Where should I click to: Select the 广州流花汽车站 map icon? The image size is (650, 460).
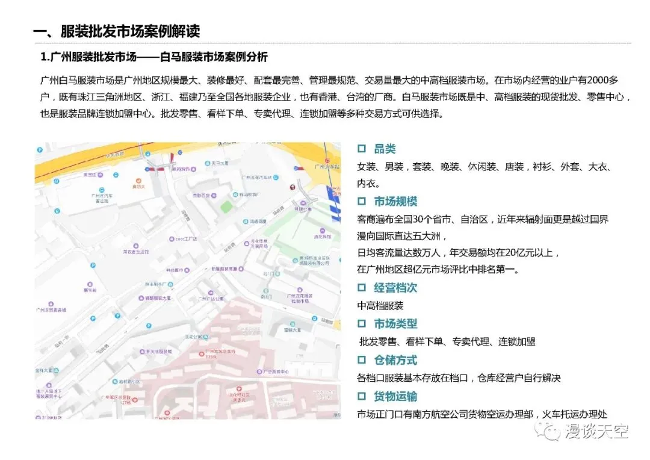[x=276, y=178]
